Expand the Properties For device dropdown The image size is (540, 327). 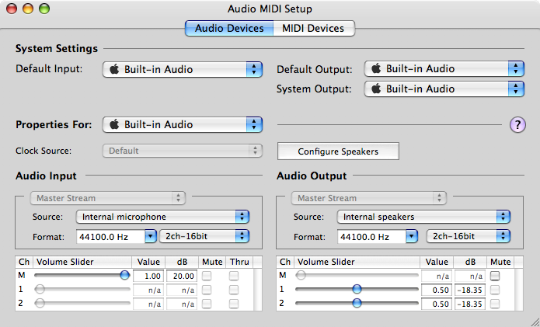183,124
